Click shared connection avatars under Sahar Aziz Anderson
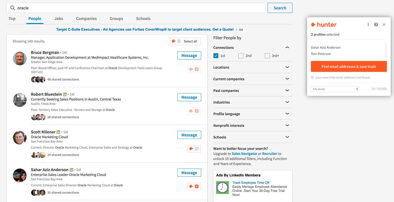 pos(38,192)
